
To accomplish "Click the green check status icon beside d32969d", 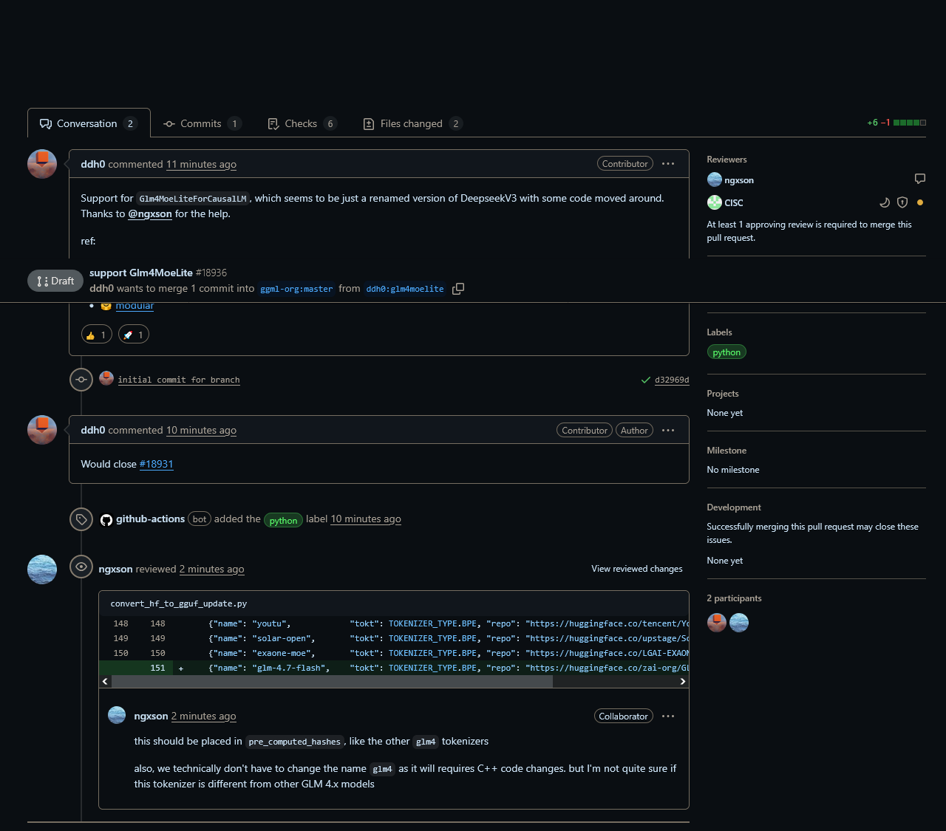I will 646,380.
